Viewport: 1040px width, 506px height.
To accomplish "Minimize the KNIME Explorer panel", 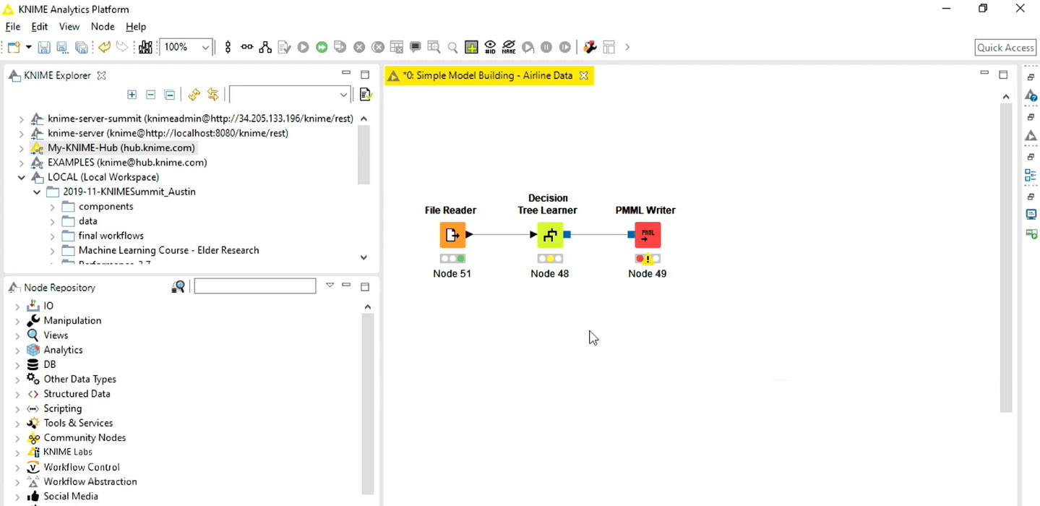I will pyautogui.click(x=346, y=74).
